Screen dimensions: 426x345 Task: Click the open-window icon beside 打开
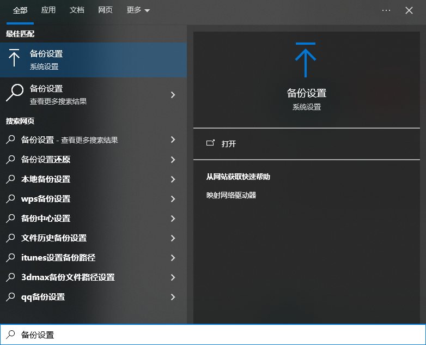coord(210,143)
